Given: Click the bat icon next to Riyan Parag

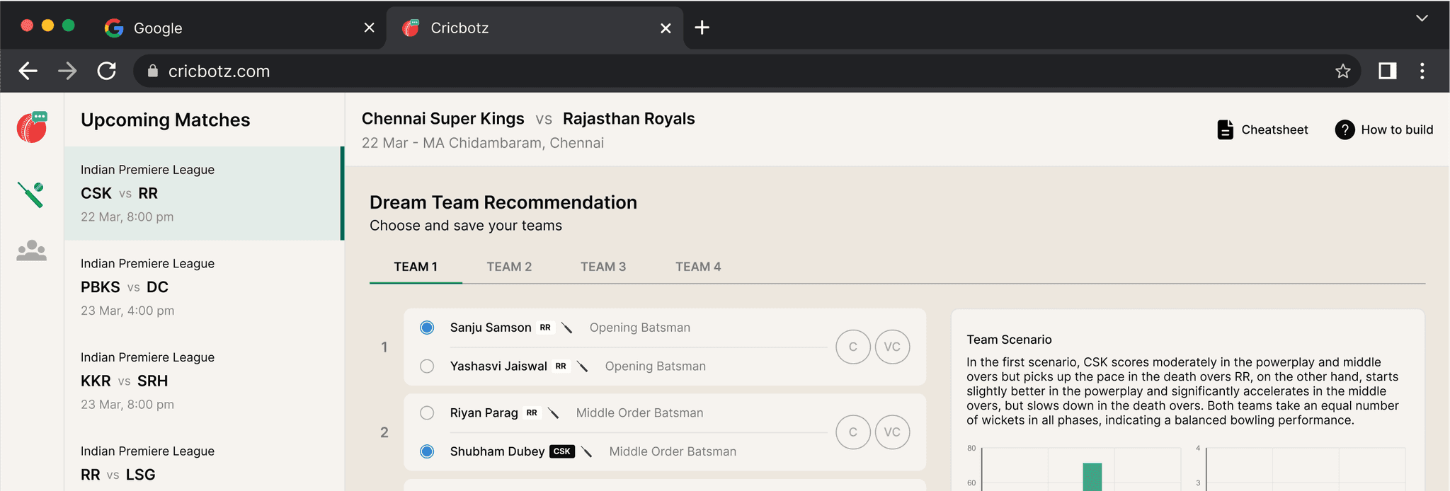Looking at the screenshot, I should pos(553,413).
